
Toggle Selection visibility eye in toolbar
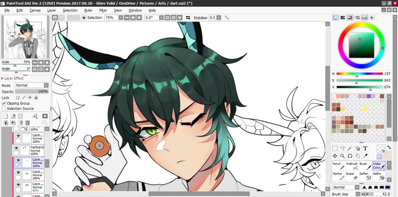[84, 18]
